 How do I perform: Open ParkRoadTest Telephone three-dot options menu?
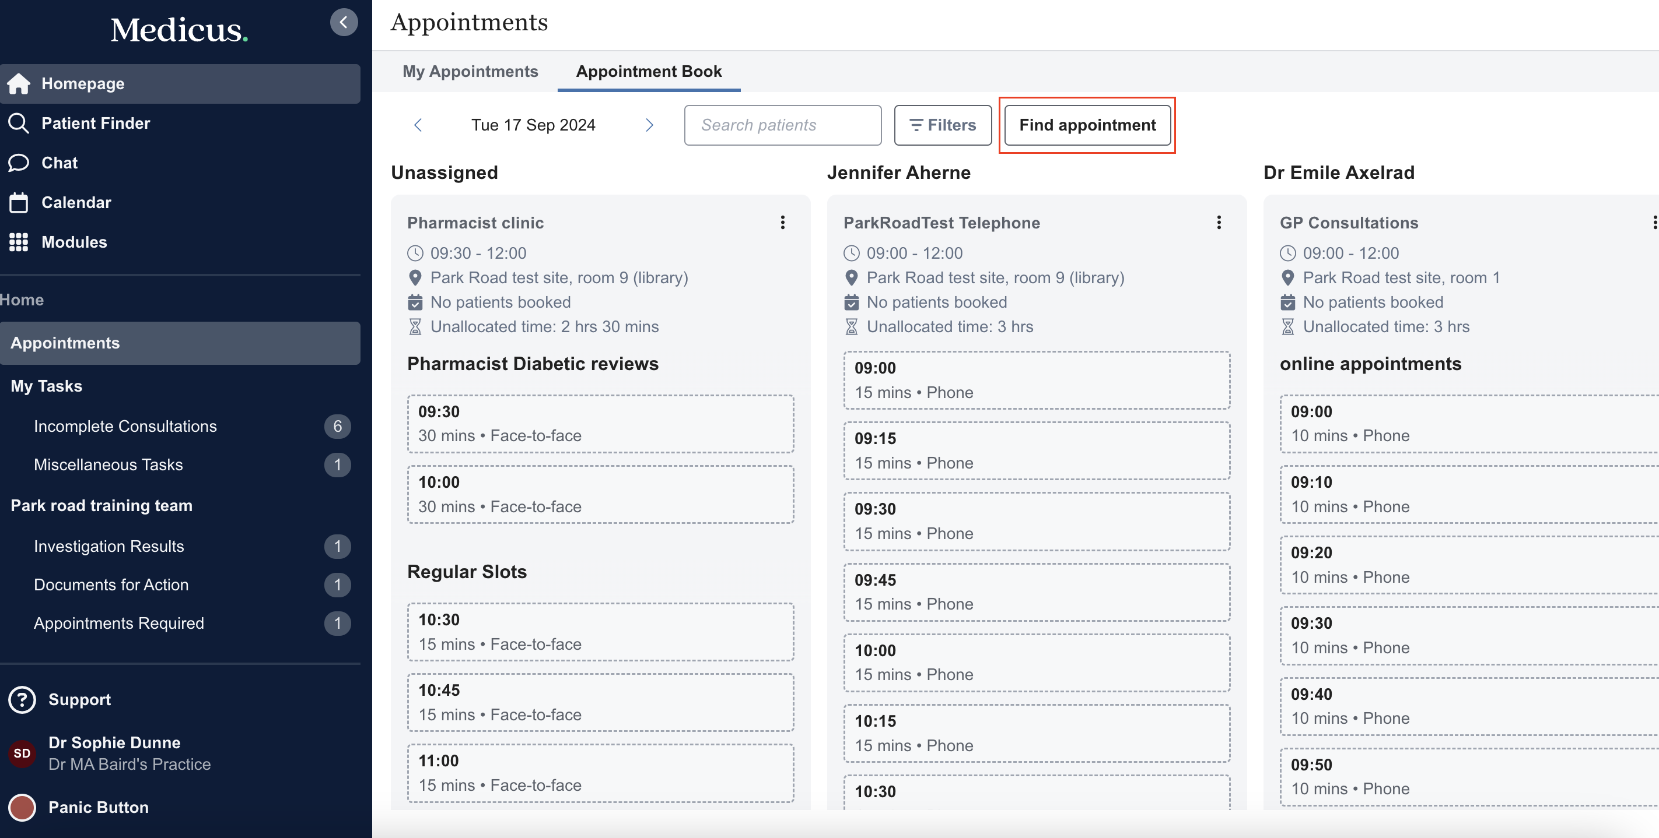point(1219,223)
